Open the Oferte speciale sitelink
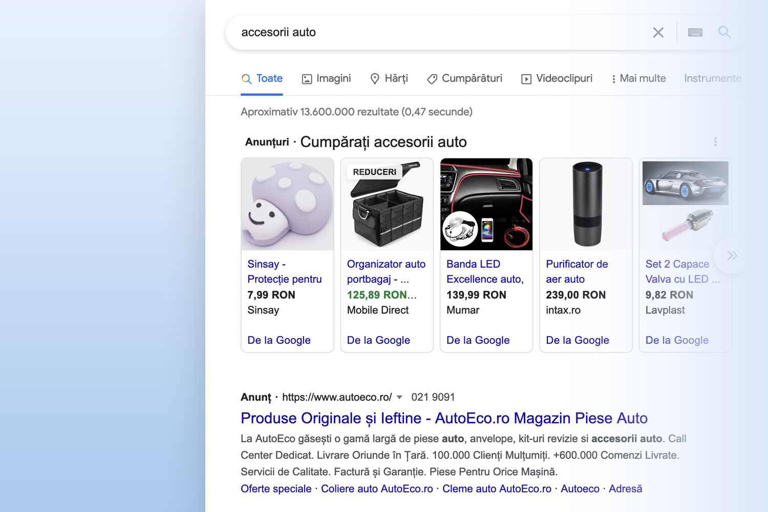Viewport: 768px width, 512px height. (x=276, y=489)
